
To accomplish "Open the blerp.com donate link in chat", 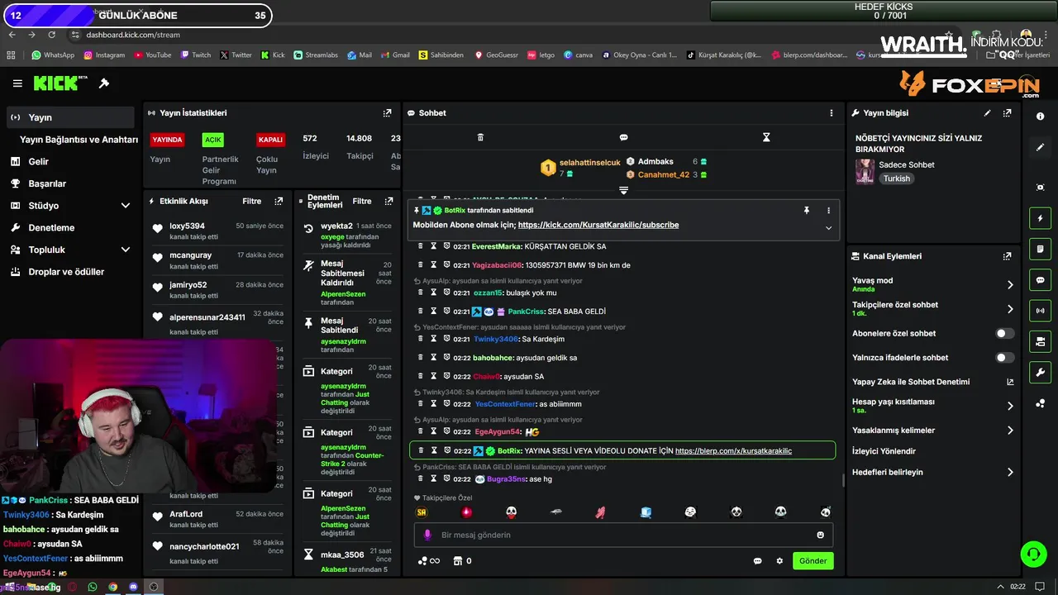I will click(x=733, y=451).
